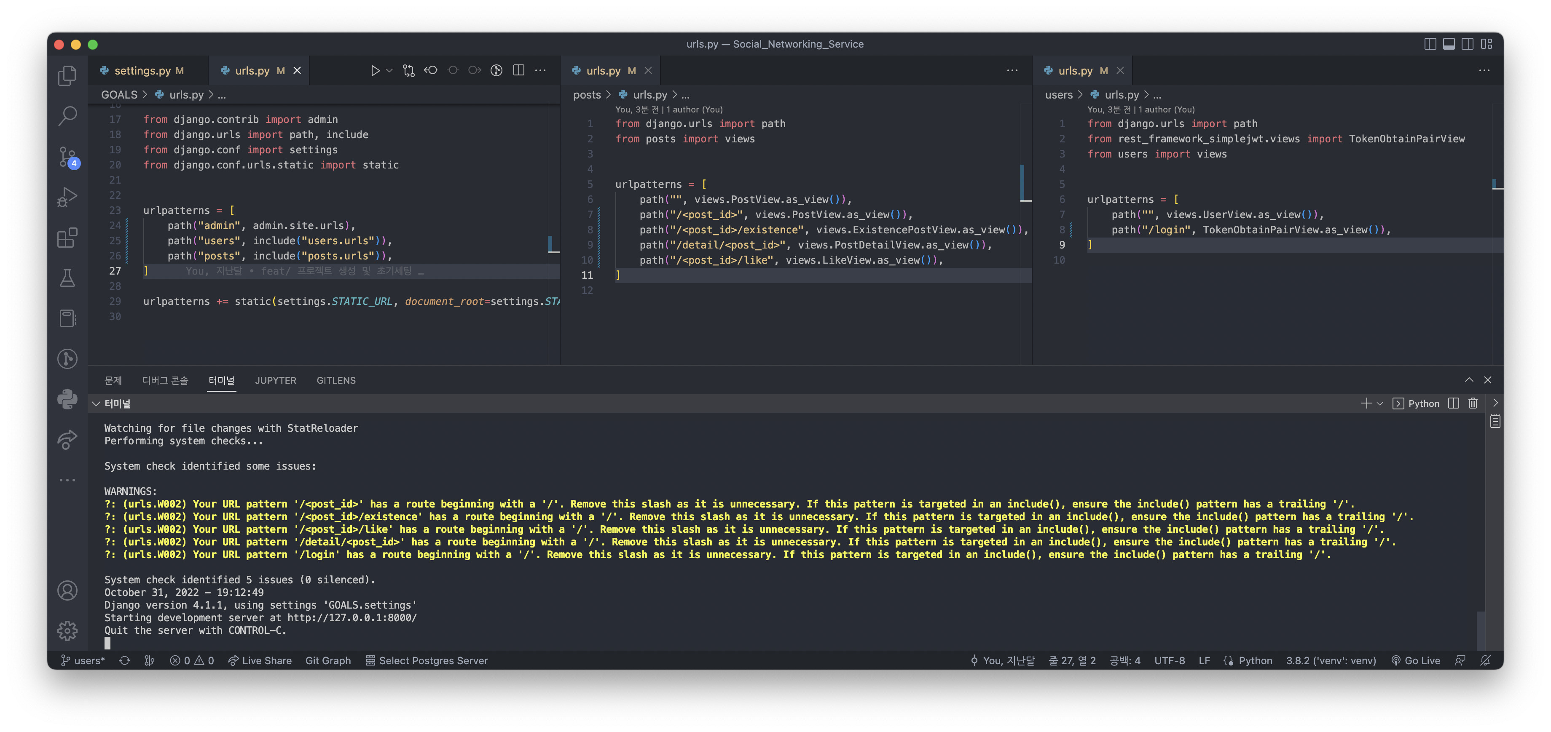
Task: Toggle the bottom panel layout button
Action: point(1449,44)
